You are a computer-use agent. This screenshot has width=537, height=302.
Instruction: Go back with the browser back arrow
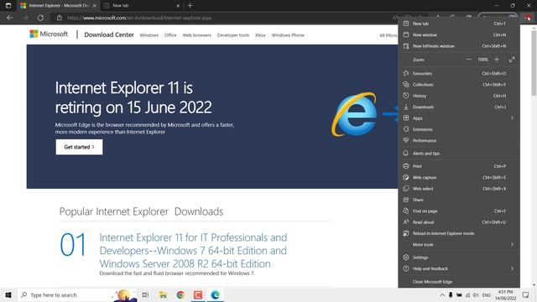pos(9,18)
